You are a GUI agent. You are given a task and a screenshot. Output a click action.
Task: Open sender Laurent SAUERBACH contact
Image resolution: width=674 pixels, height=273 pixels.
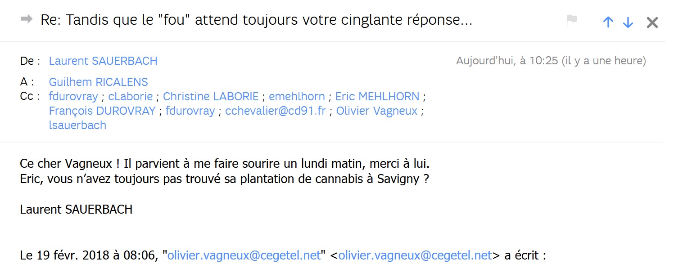click(103, 61)
